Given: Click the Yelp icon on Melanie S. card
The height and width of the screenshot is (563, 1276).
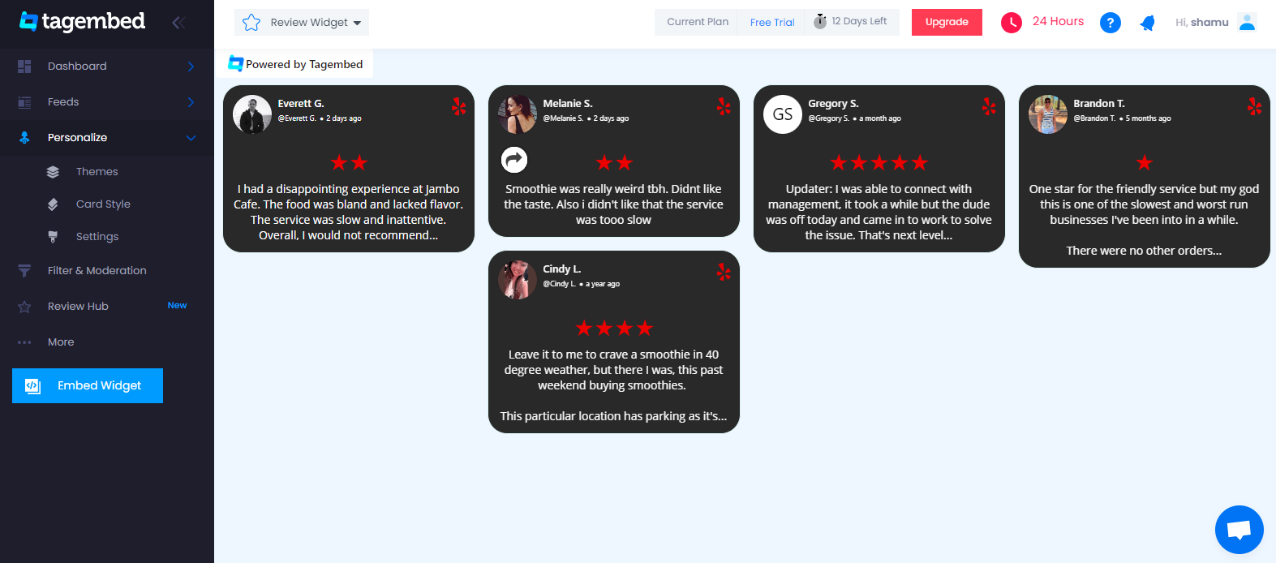Looking at the screenshot, I should 724,106.
